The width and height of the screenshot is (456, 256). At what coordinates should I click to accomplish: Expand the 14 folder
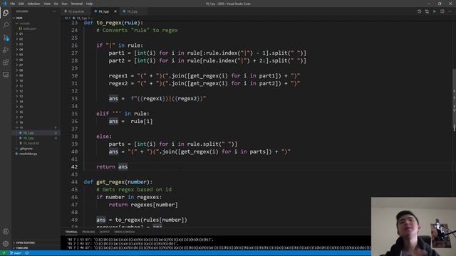click(x=21, y=102)
